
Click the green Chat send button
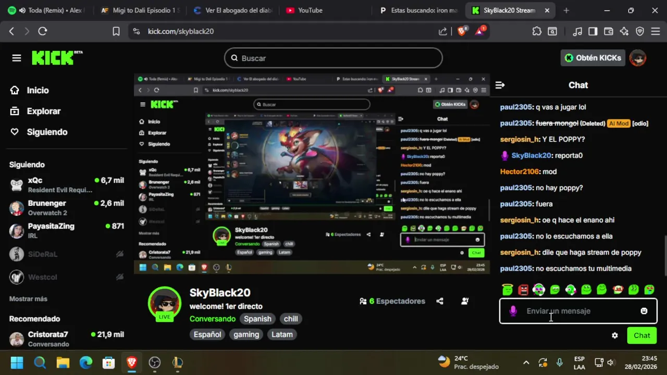tap(642, 336)
